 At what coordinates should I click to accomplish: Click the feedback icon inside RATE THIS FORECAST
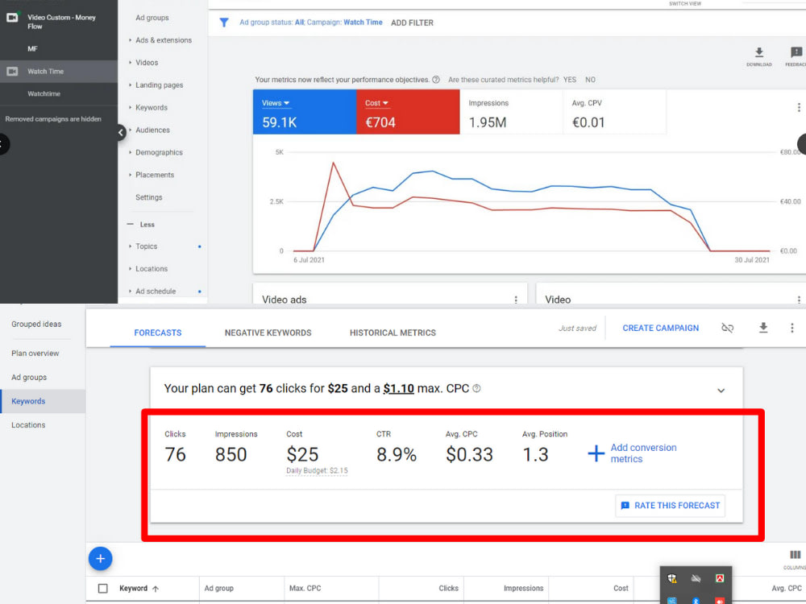tap(625, 506)
